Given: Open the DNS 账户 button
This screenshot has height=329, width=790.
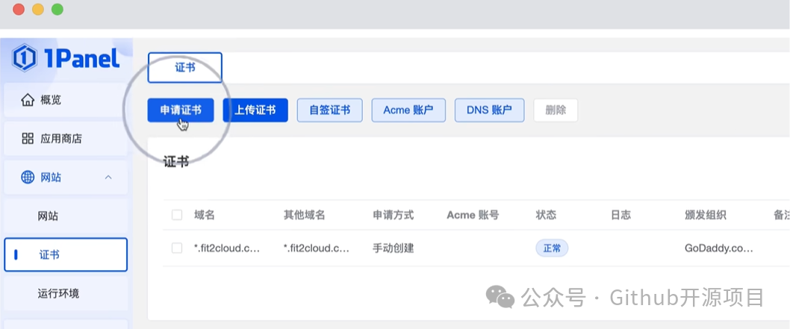Looking at the screenshot, I should [489, 110].
